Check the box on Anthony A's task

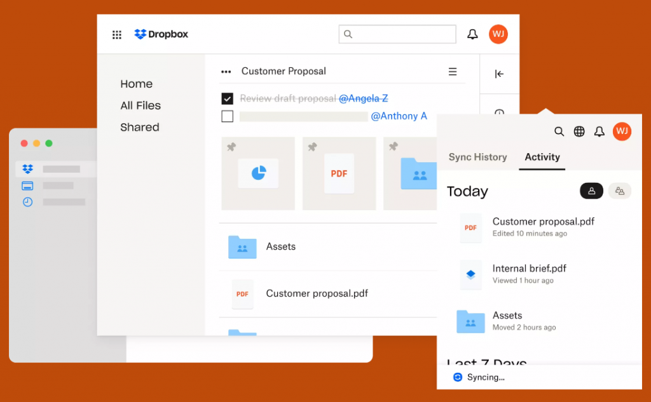pos(227,116)
